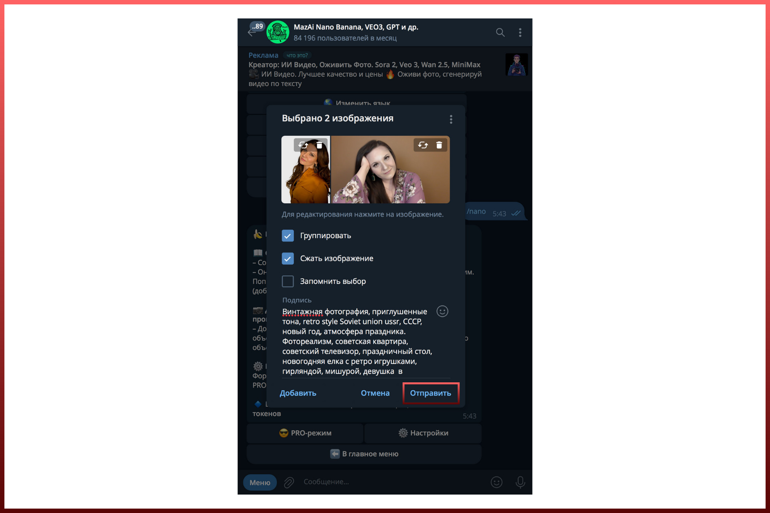Screen dimensions: 770x513
Task: Click the 'что это?' ad label
Action: (x=297, y=55)
